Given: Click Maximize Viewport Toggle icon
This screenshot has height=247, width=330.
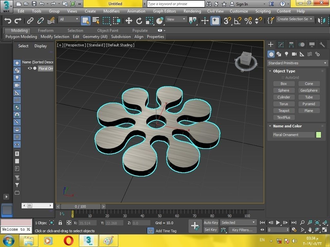Looking at the screenshot, I should tap(325, 230).
